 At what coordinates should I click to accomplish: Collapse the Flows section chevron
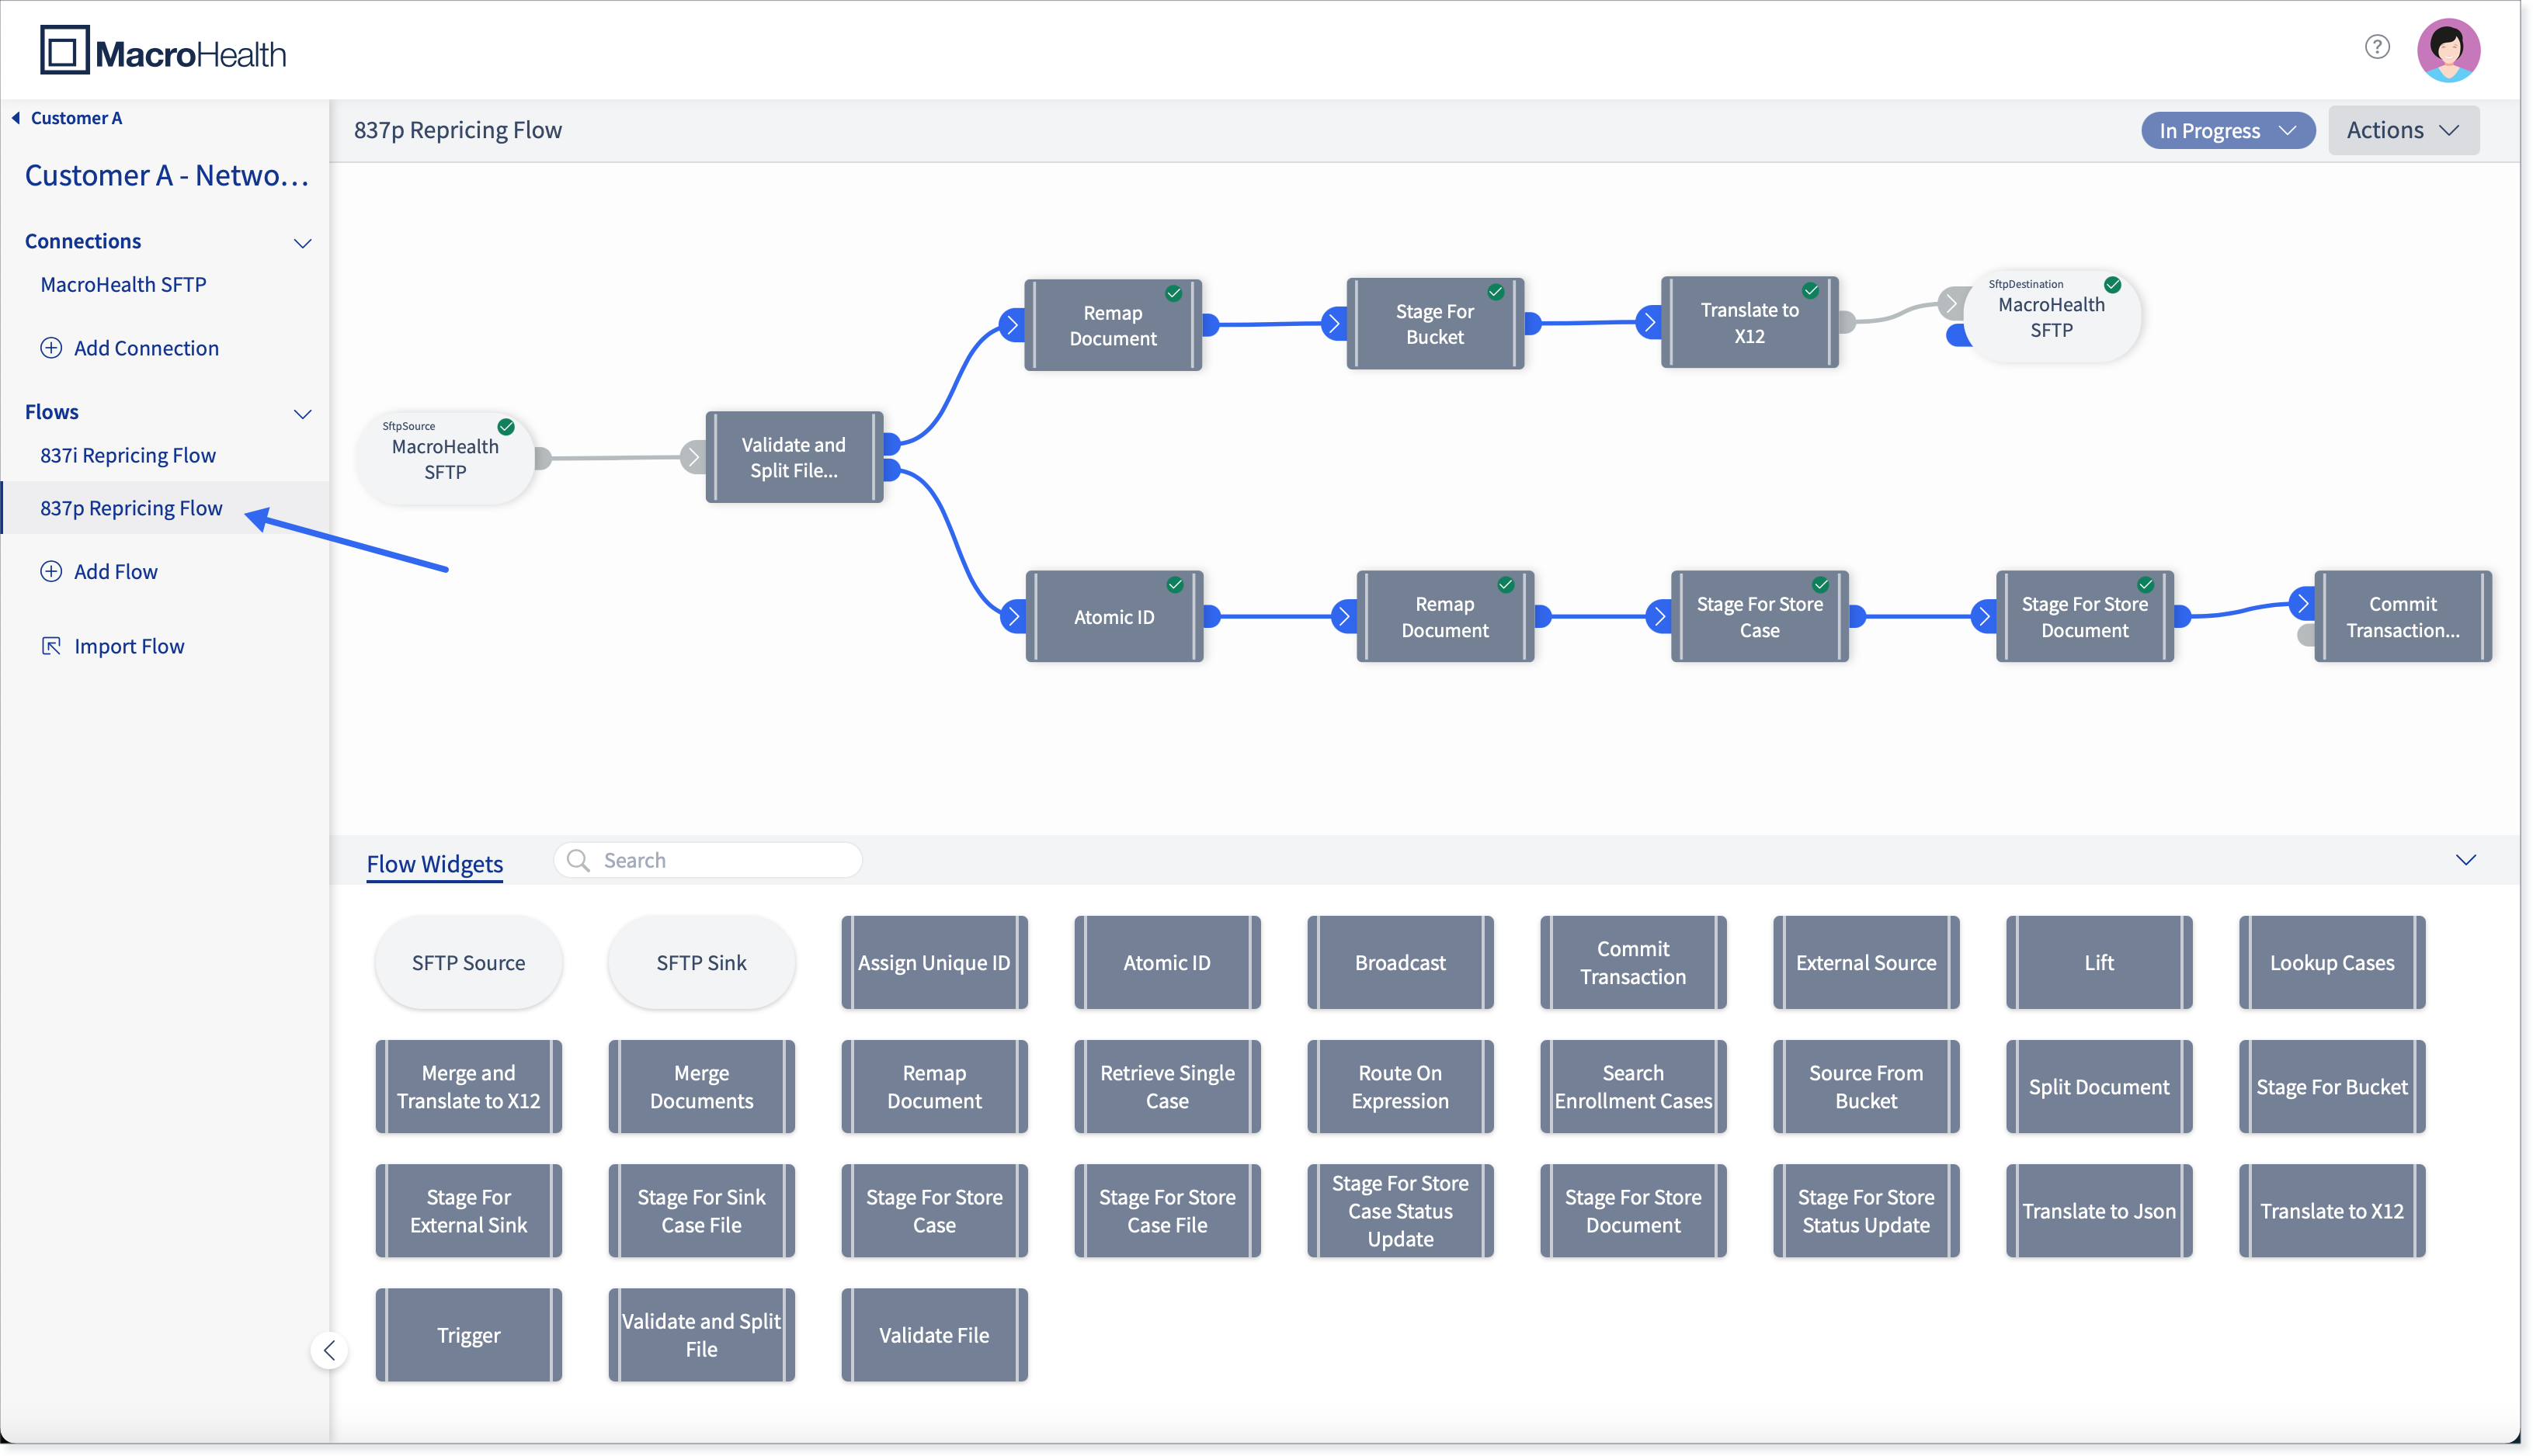click(302, 413)
